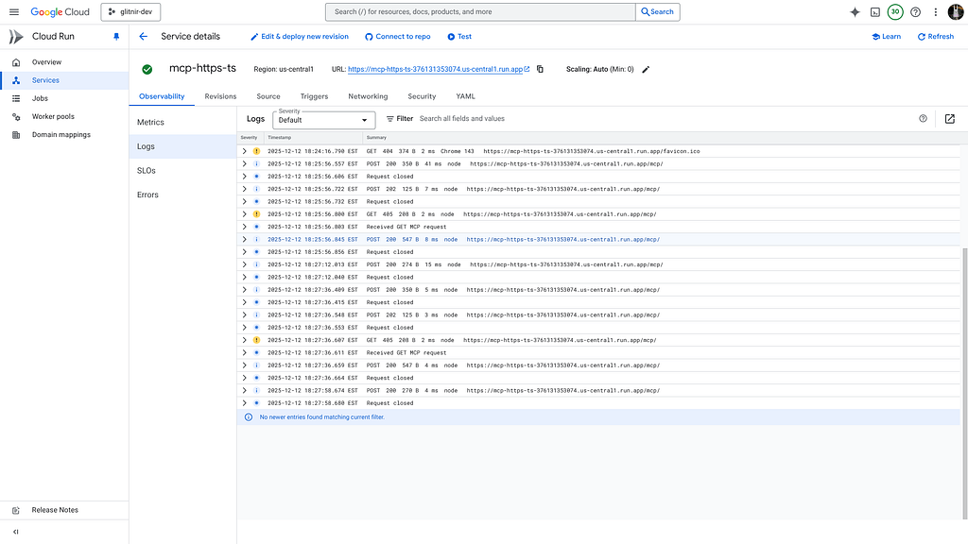Click the Google Cloud logo
The image size is (968, 544).
pyautogui.click(x=60, y=11)
